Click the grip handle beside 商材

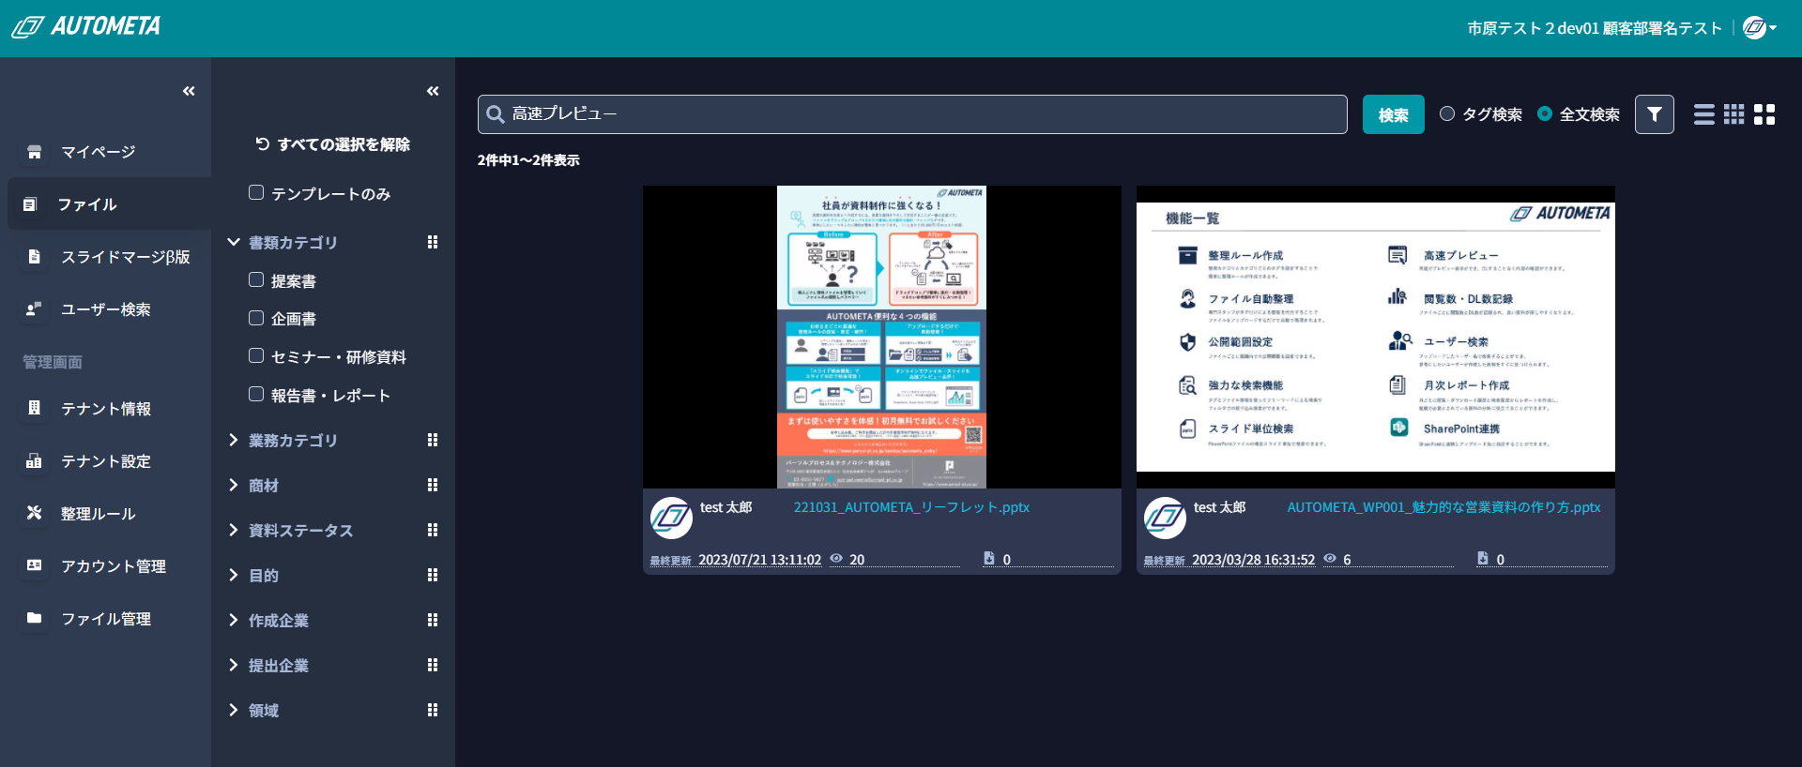coord(433,485)
